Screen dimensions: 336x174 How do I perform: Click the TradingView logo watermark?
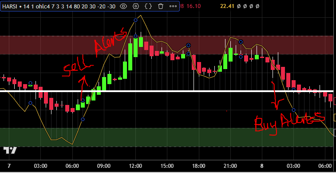[10, 151]
